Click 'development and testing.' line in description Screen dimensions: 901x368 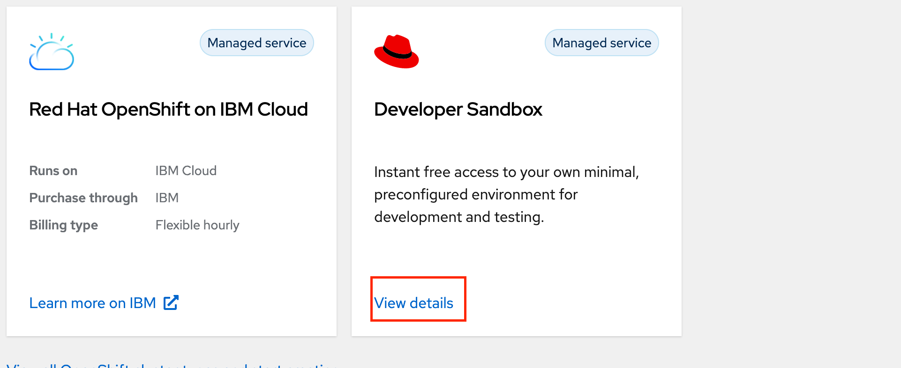[x=459, y=217]
